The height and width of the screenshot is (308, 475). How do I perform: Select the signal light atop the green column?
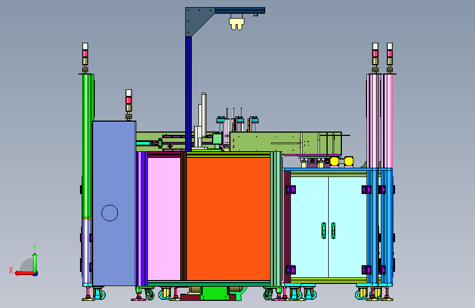pyautogui.click(x=85, y=58)
